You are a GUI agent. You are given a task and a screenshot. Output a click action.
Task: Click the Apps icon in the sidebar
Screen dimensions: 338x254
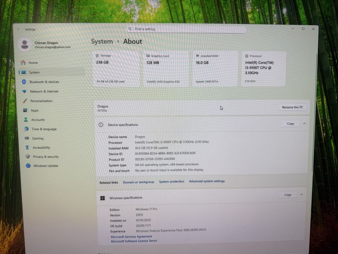tap(25, 110)
